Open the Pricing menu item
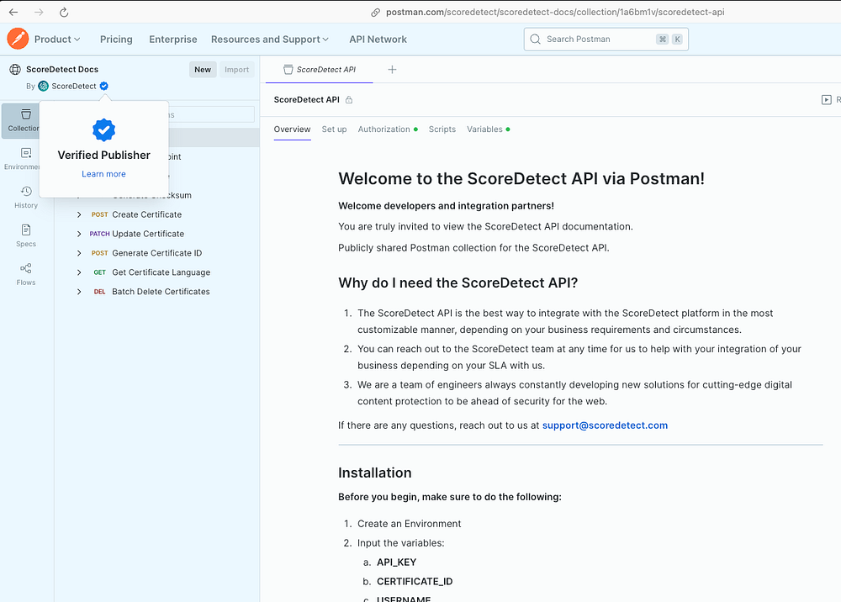 [116, 40]
